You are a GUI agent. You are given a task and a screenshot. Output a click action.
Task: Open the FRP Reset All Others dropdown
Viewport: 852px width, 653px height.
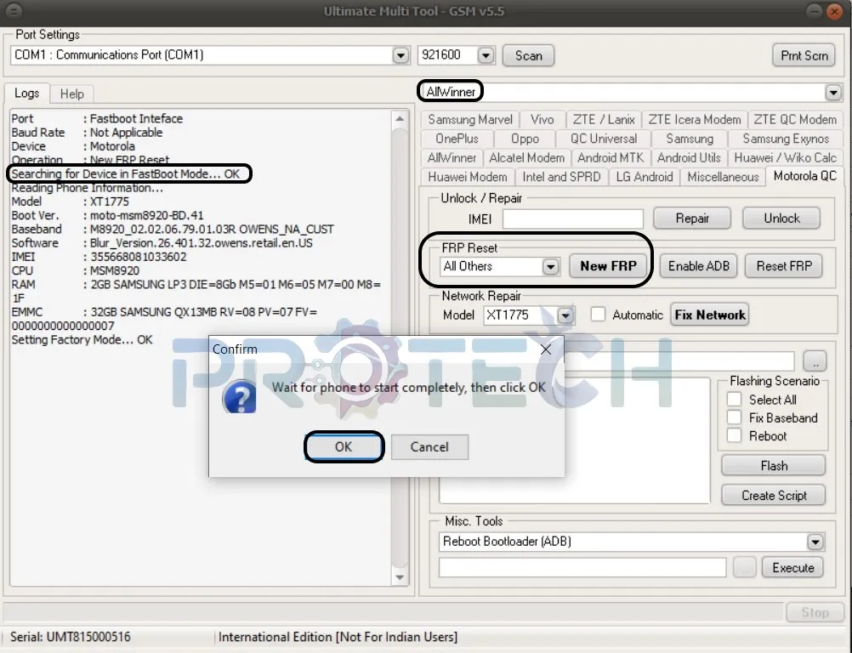[x=550, y=267]
